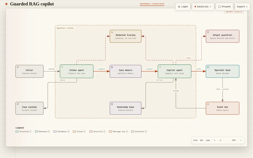Click the orange diamond logo beside the title

6,4
